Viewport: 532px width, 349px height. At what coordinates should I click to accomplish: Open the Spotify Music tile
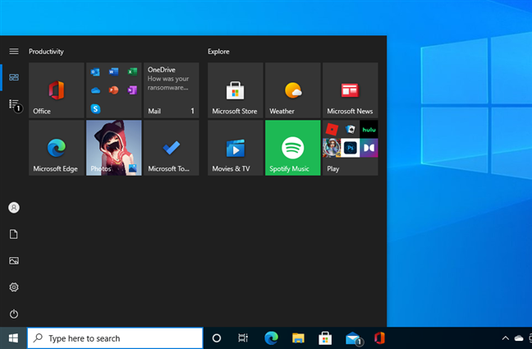(x=293, y=148)
